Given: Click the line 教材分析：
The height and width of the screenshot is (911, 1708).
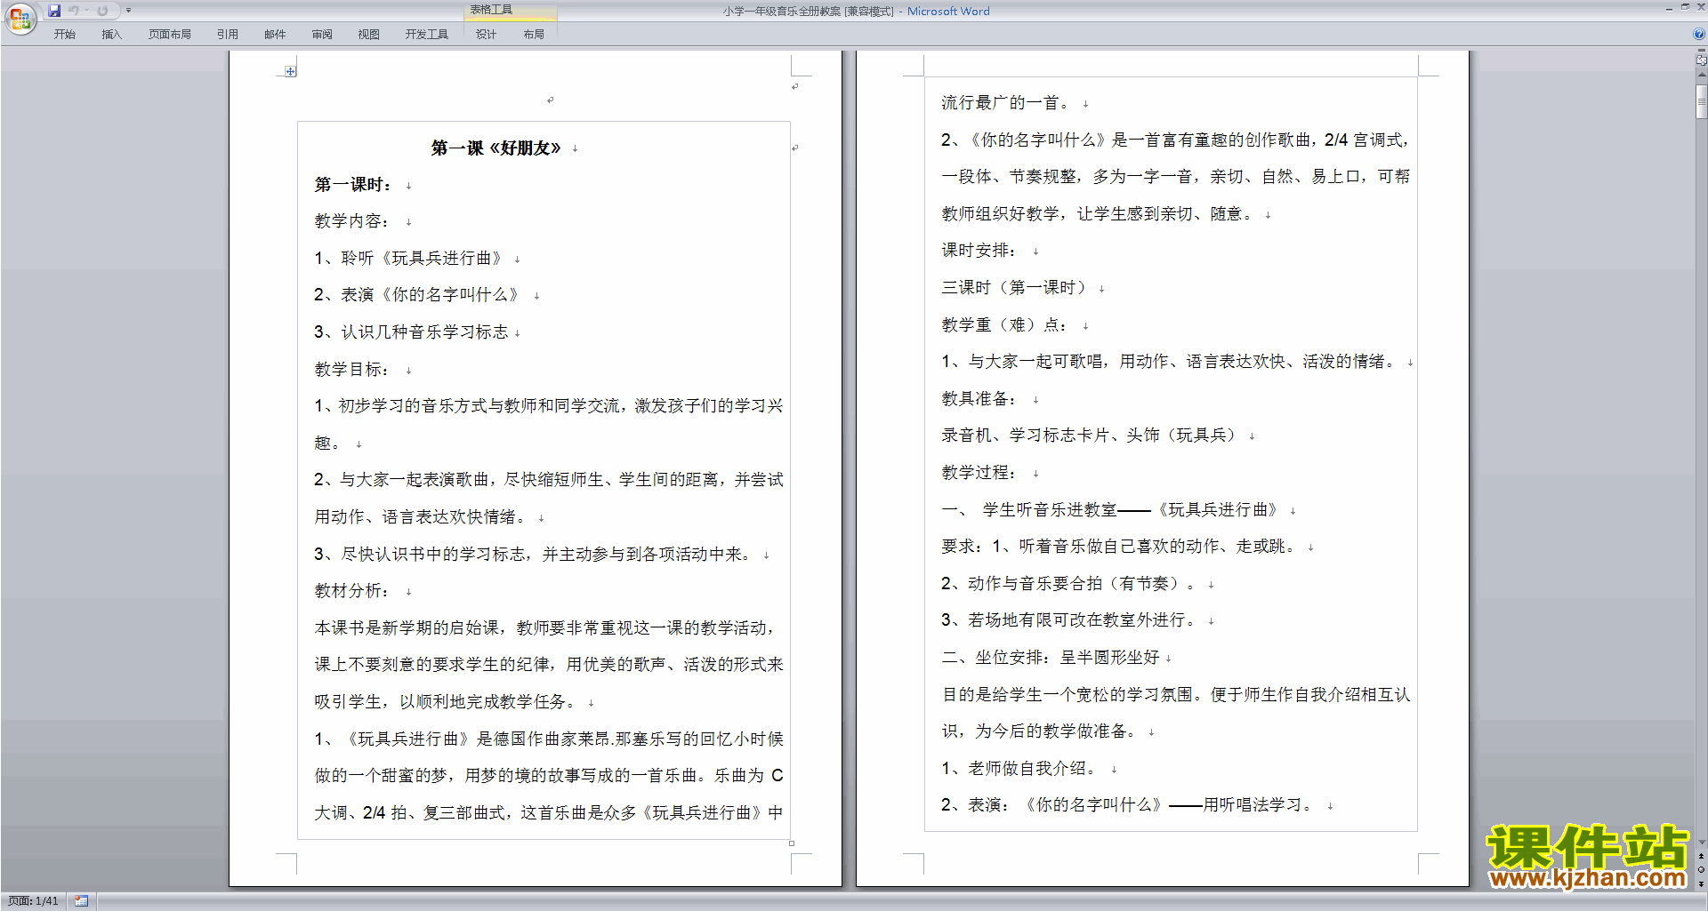Looking at the screenshot, I should pyautogui.click(x=351, y=591).
